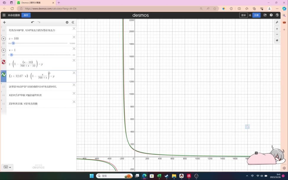The image size is (288, 180).
Task: Expand the on-screen keypad
Action: coord(7,167)
